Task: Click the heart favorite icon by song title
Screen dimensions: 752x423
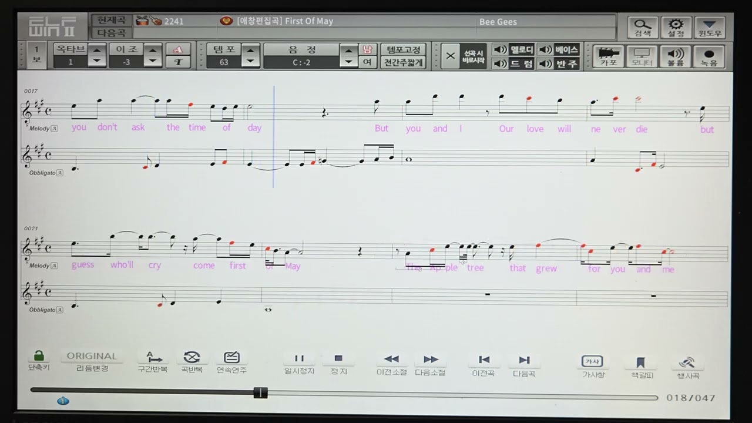Action: pos(227,21)
